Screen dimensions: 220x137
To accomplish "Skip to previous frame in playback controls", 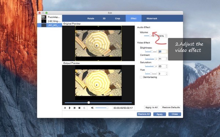I will pyautogui.click(x=65, y=108).
